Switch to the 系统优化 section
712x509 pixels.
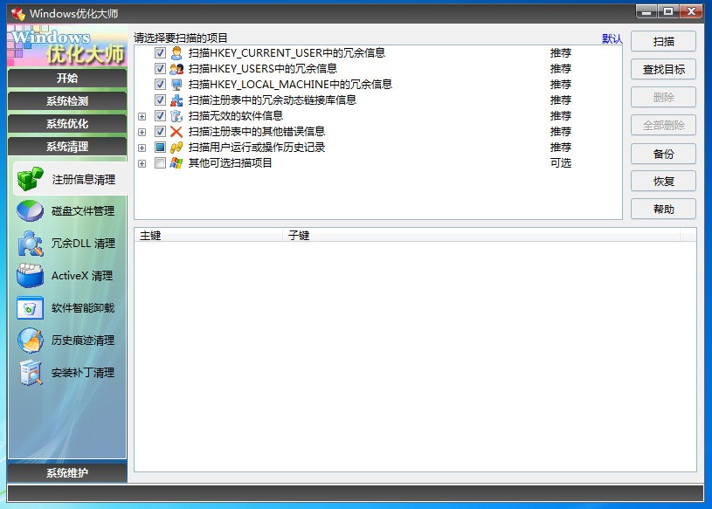[67, 122]
